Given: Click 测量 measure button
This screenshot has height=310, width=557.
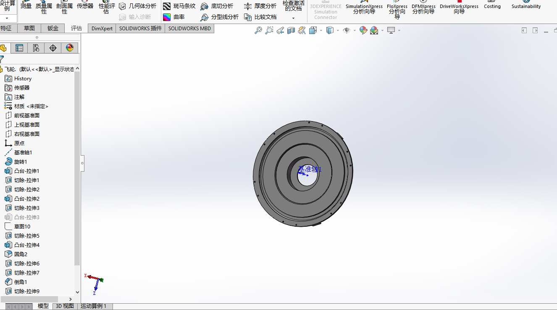Looking at the screenshot, I should 26,5.
